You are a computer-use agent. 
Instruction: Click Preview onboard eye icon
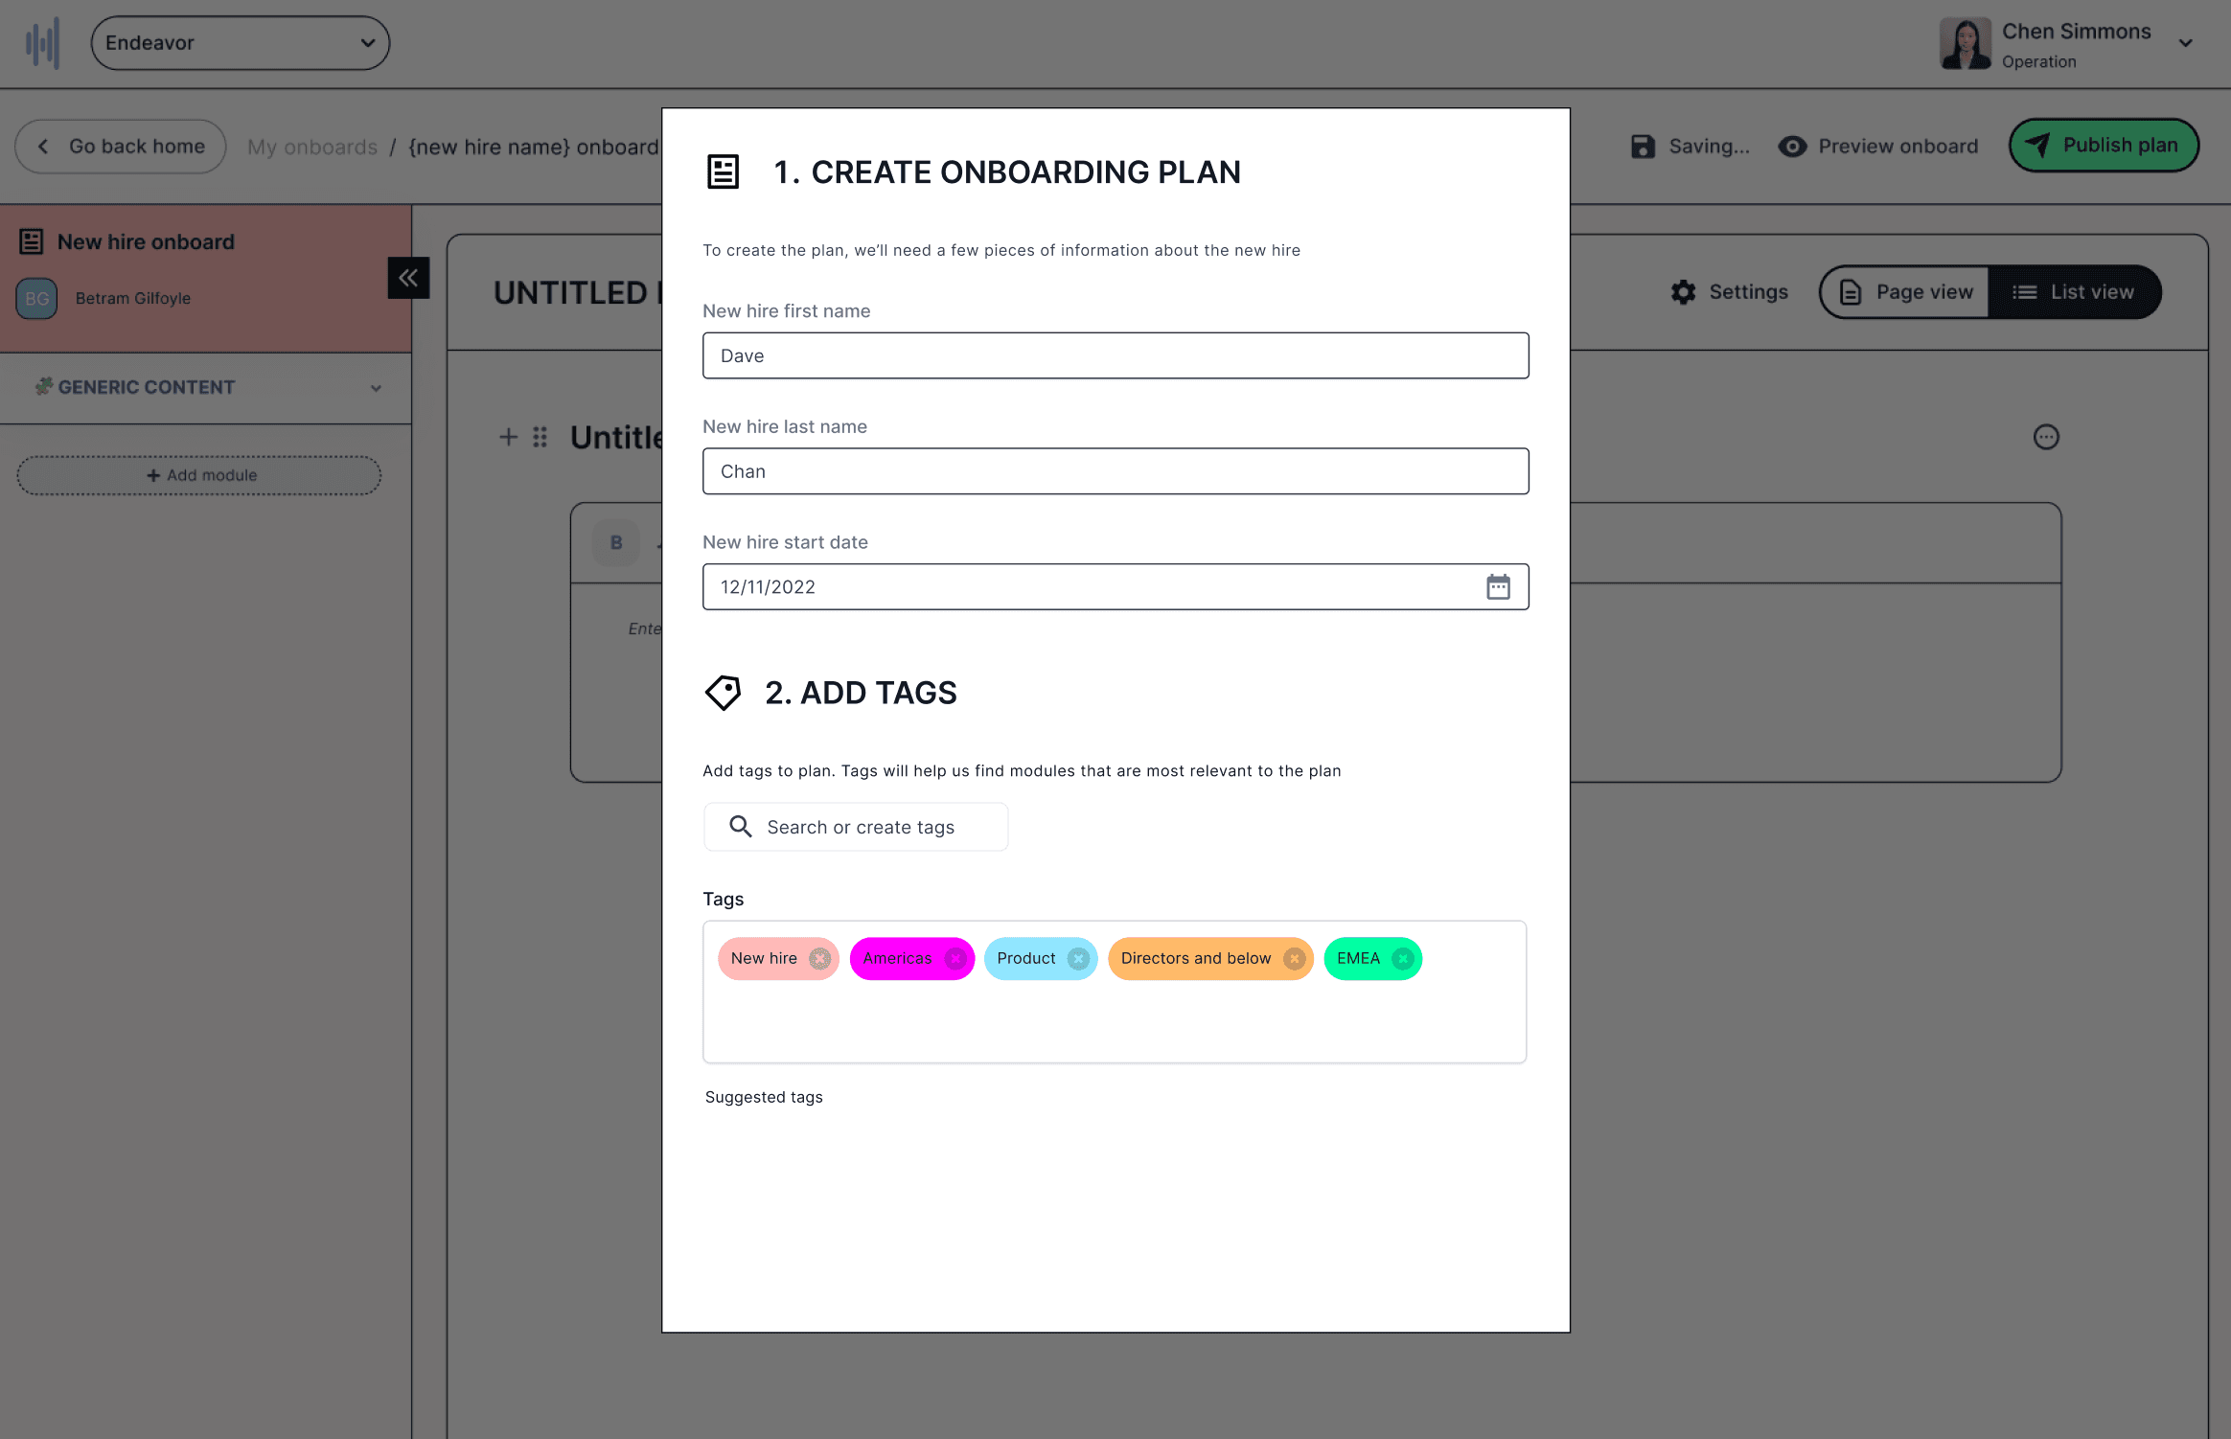point(1792,147)
